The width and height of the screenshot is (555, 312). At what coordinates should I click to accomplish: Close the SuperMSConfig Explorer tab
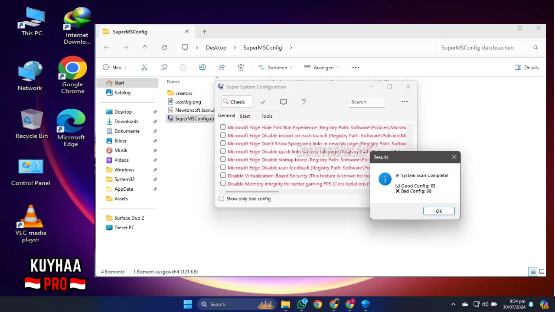pyautogui.click(x=187, y=32)
